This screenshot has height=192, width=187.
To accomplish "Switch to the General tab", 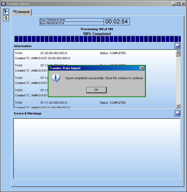I will click(x=22, y=12).
